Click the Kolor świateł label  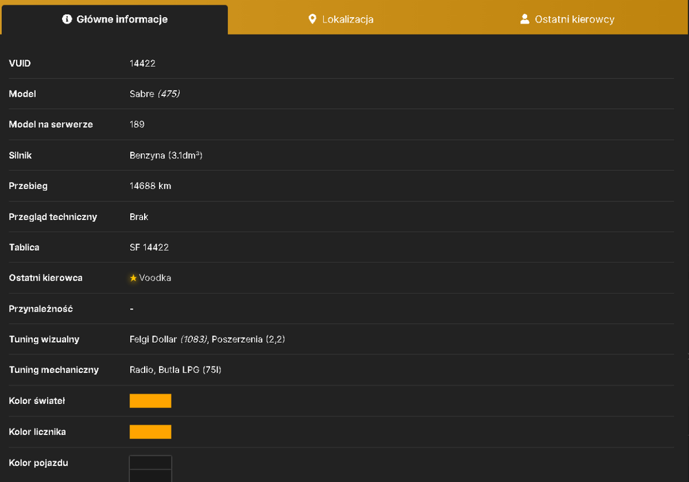point(37,401)
